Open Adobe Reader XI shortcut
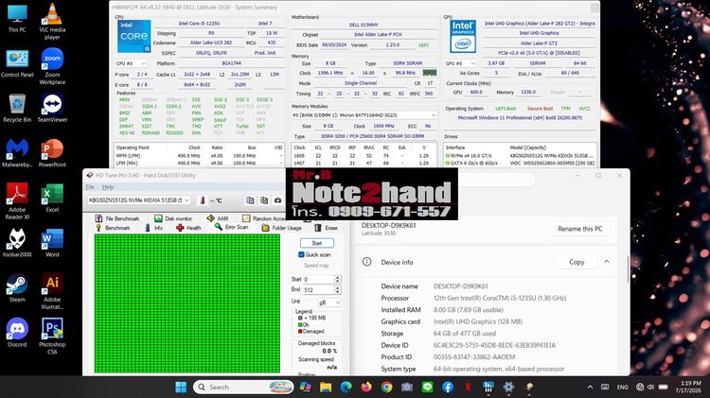This screenshot has width=710, height=398. (x=17, y=201)
